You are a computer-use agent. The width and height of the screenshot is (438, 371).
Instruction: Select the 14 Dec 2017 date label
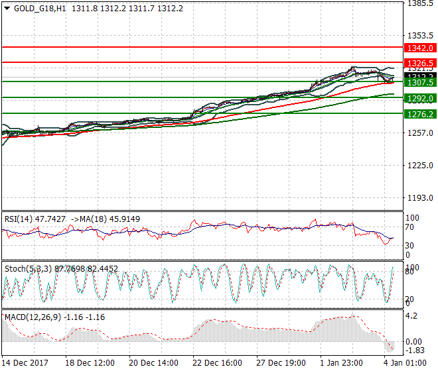coord(25,363)
